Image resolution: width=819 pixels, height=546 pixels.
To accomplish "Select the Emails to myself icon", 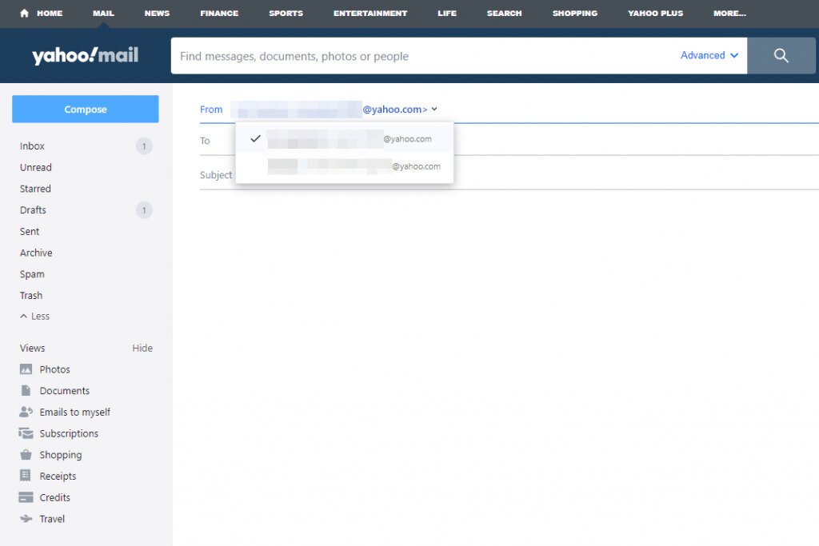I will click(26, 412).
